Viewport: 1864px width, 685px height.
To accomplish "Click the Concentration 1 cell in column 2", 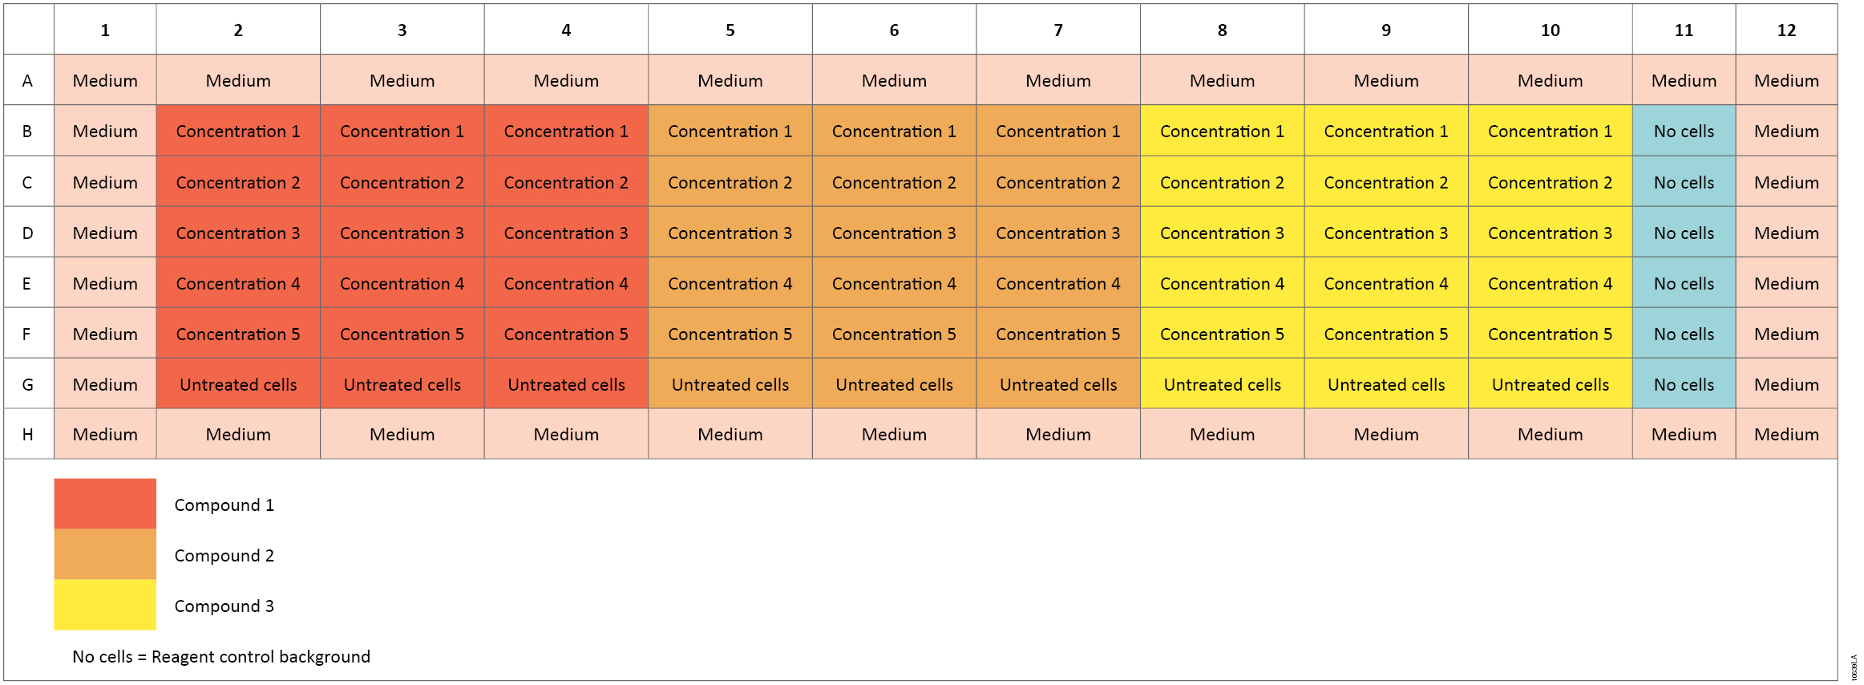I will click(238, 131).
